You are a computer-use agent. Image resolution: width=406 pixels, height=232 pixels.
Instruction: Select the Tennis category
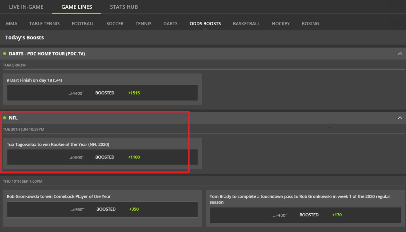pyautogui.click(x=143, y=23)
